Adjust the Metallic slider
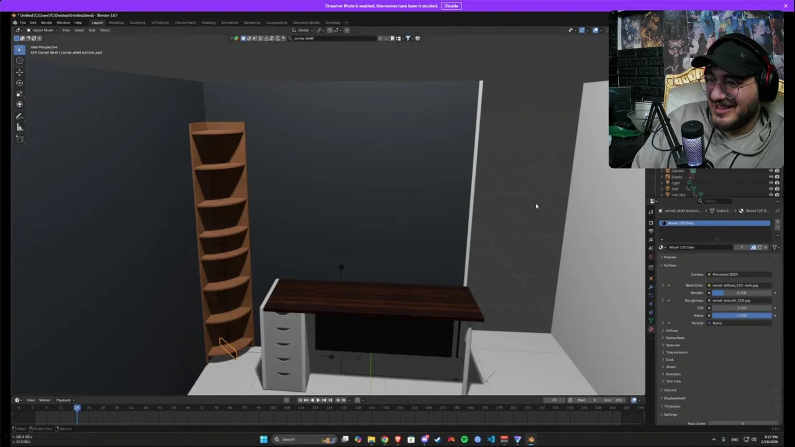The width and height of the screenshot is (795, 447). click(x=742, y=293)
